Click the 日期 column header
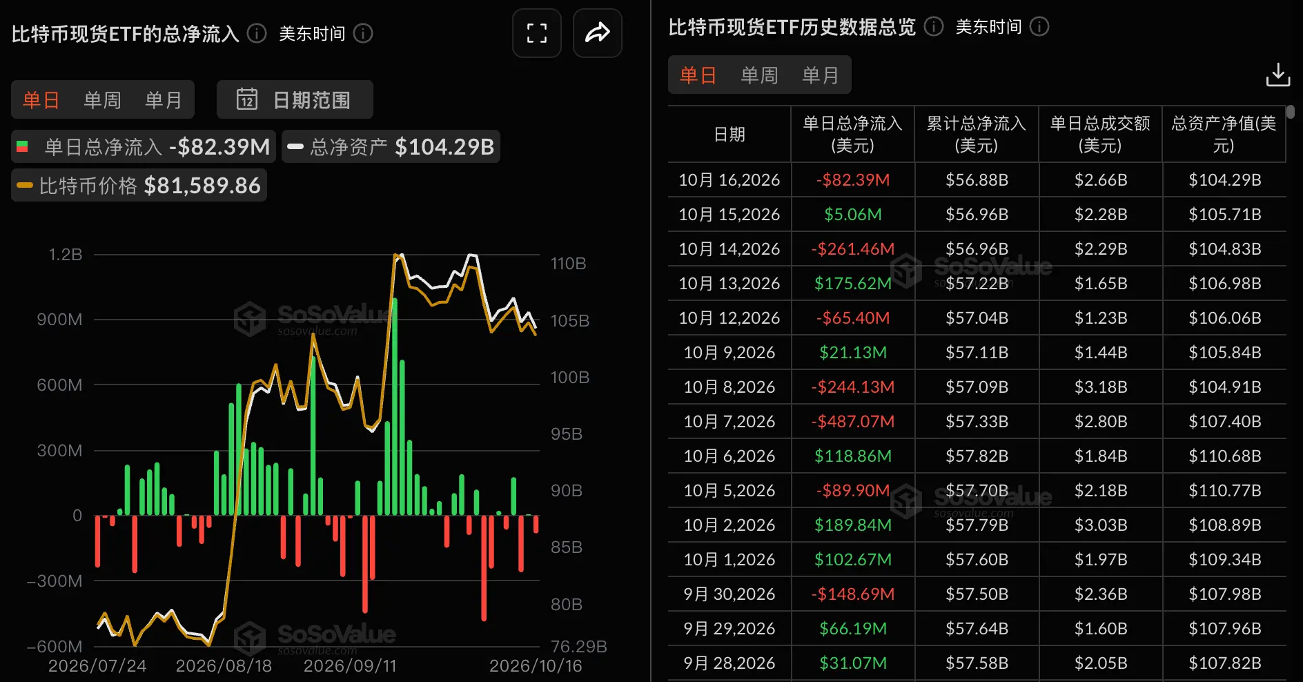This screenshot has width=1303, height=682. tap(729, 134)
